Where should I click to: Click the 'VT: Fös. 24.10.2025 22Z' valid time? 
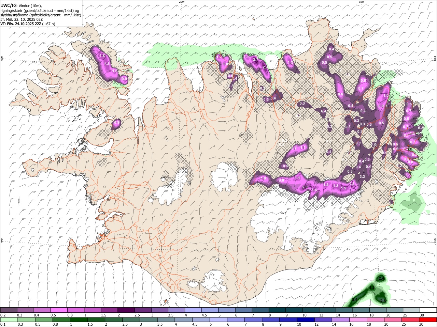[x=20, y=24]
